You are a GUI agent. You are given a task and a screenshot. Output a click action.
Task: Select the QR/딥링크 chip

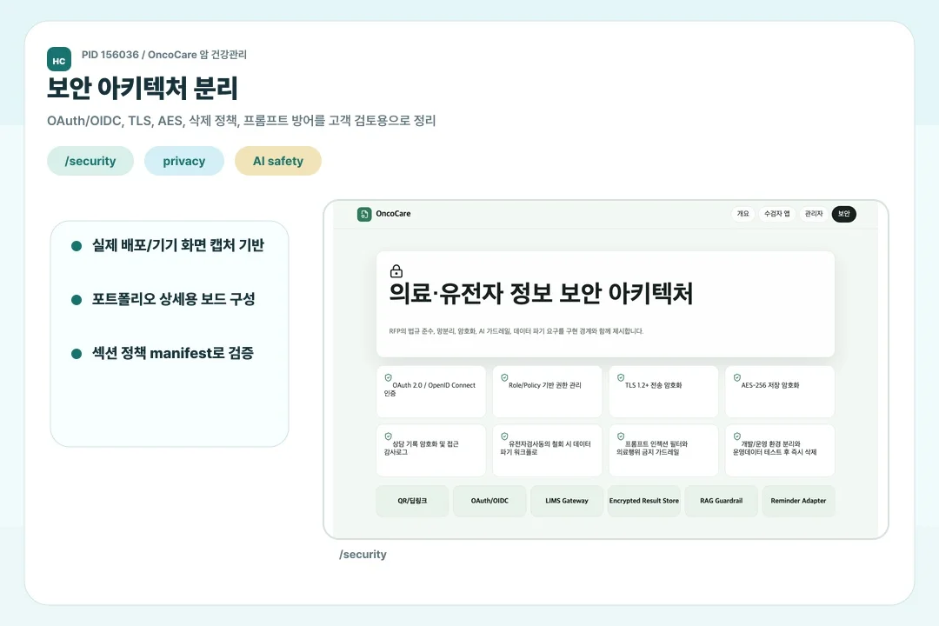tap(412, 501)
